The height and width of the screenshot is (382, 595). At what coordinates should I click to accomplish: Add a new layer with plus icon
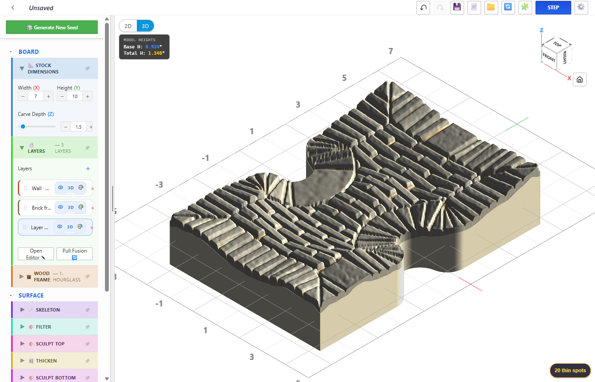point(88,169)
